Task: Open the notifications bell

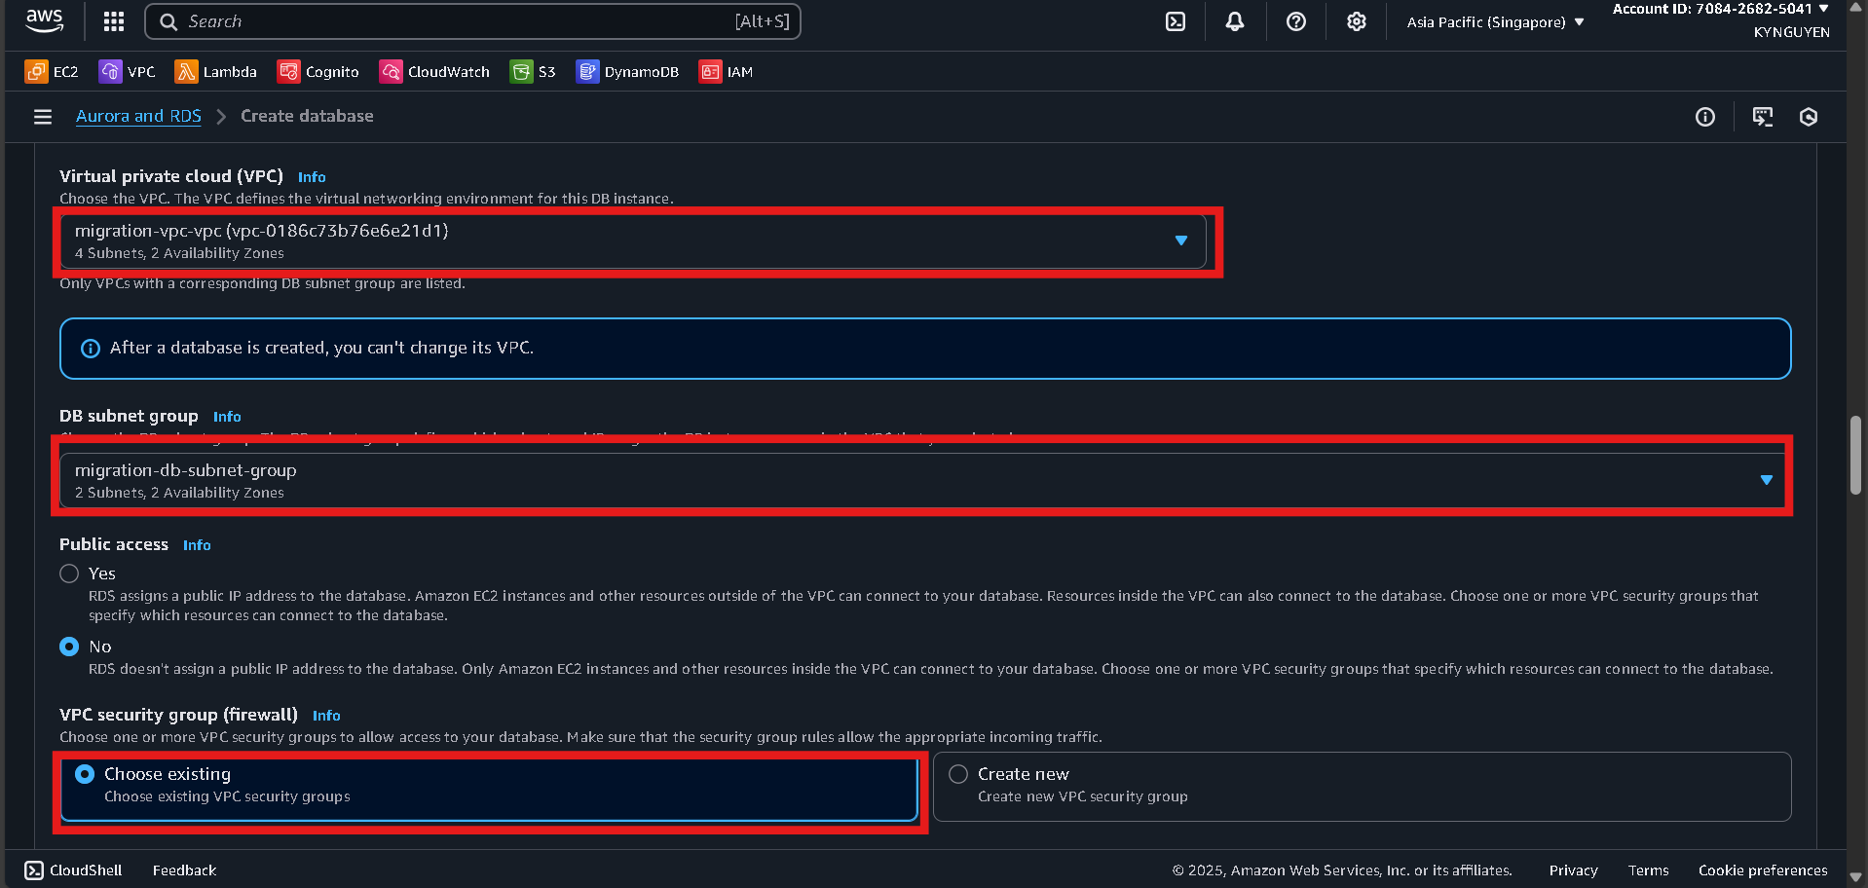Action: (x=1235, y=21)
